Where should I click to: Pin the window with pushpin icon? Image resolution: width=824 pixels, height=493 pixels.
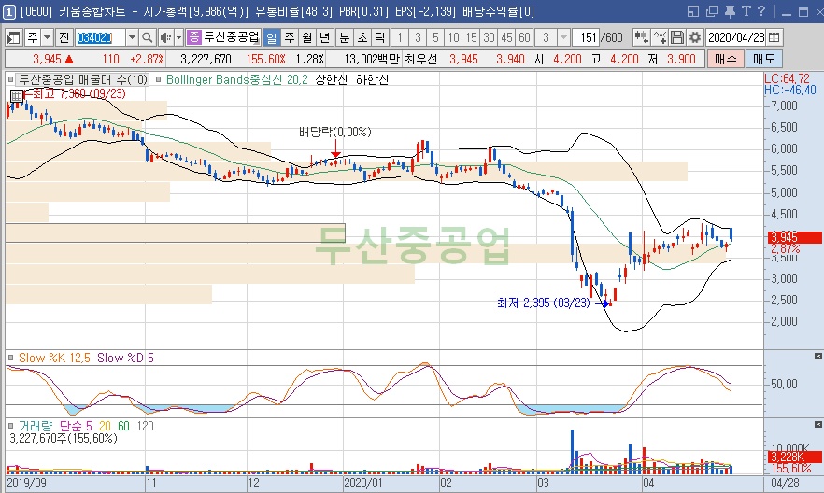730,11
